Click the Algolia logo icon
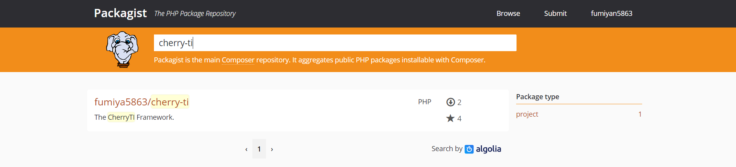This screenshot has height=167, width=736. 469,149
